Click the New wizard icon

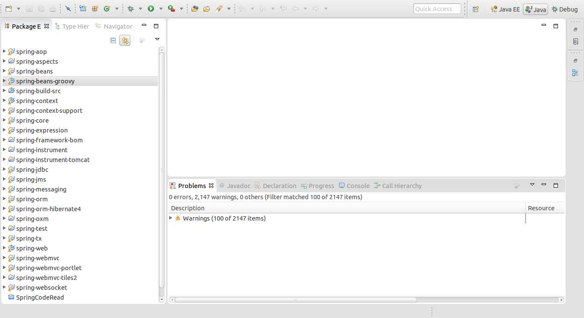pos(9,9)
